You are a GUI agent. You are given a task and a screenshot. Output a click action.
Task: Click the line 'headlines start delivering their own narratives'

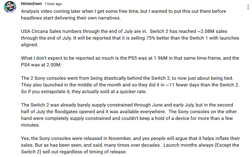point(71,18)
